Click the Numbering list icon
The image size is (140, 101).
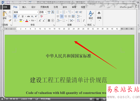click(x=64, y=12)
